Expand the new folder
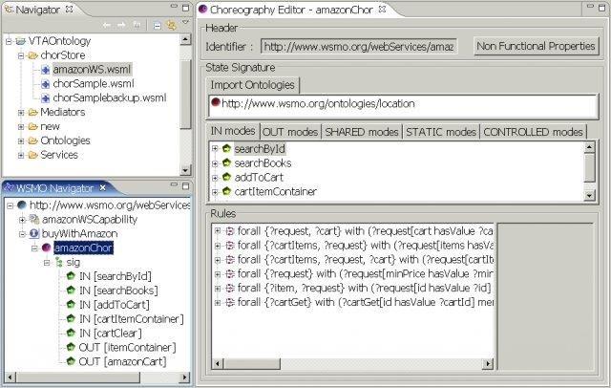 21,127
